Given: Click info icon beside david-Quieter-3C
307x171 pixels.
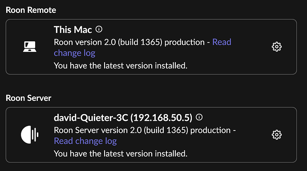Looking at the screenshot, I should point(199,117).
